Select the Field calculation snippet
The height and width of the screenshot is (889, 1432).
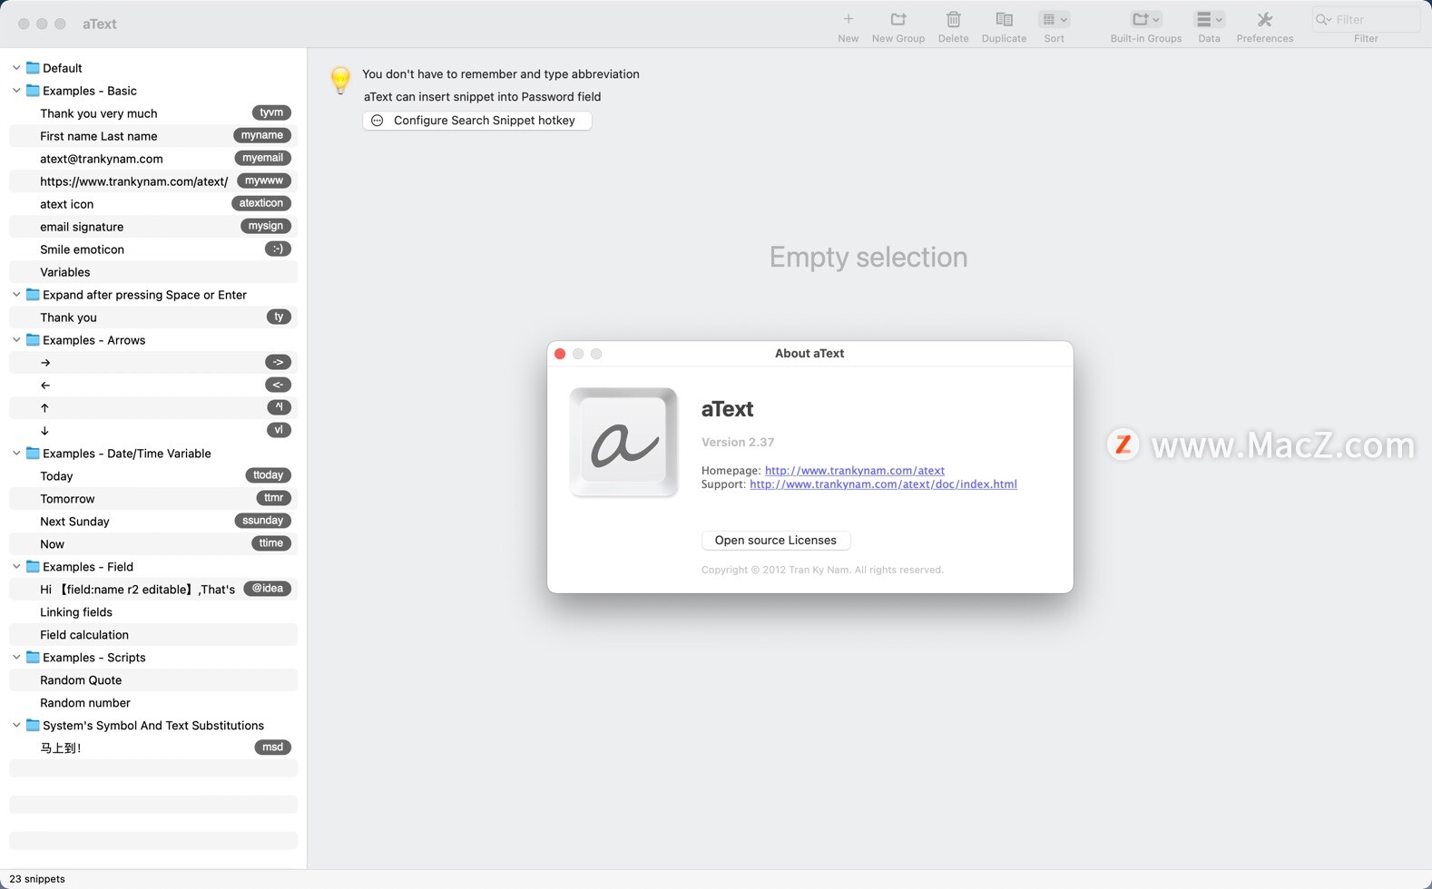pos(153,635)
